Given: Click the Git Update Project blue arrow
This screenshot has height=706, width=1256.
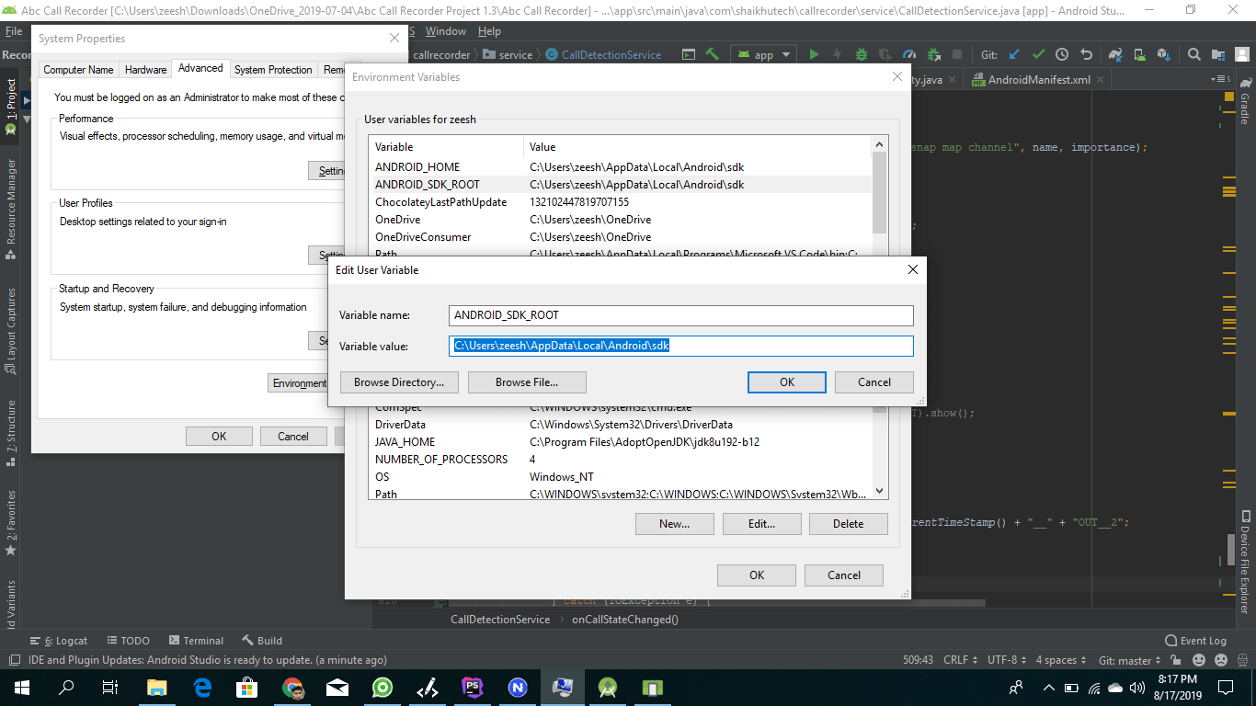Looking at the screenshot, I should [1014, 54].
